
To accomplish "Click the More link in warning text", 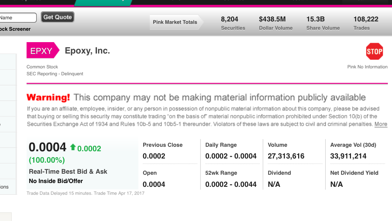I will 381,124.
